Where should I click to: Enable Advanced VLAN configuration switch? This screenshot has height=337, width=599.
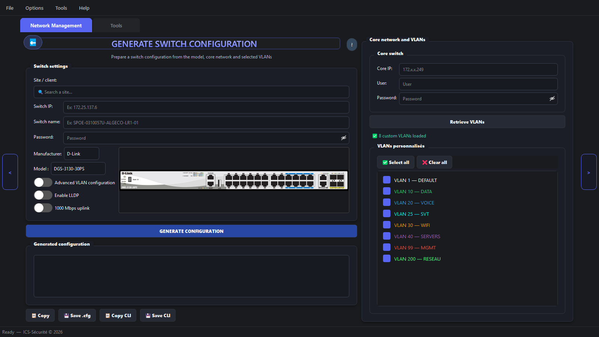(x=43, y=182)
